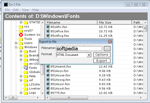The height and width of the screenshot is (103, 150).
Task: Click the LiveKer folder icon
Action: pos(26,89)
